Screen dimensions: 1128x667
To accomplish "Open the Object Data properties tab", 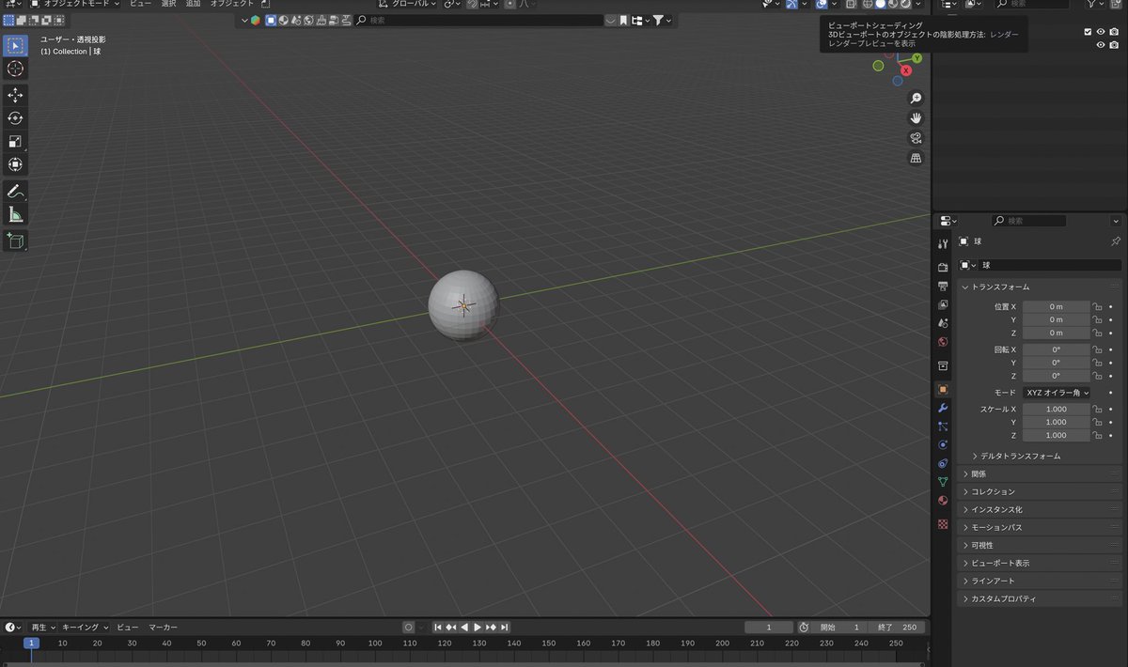I will tap(943, 482).
